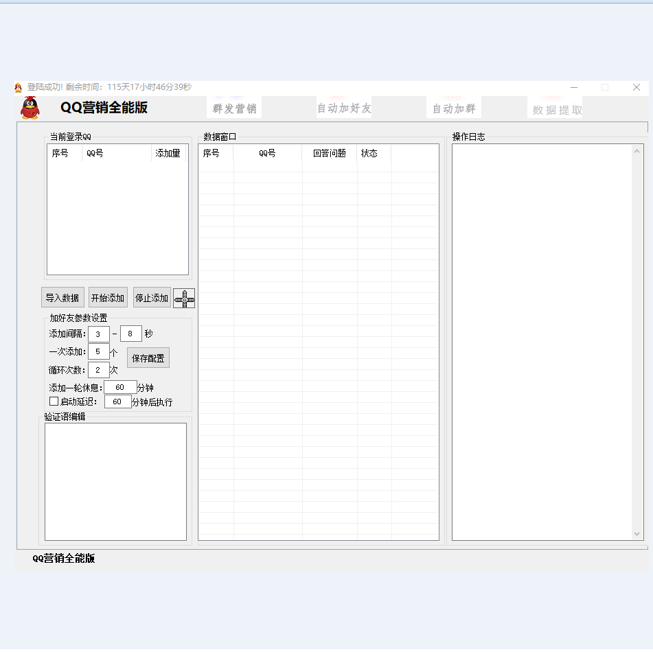Go to the 数据提取 tab

(x=557, y=110)
